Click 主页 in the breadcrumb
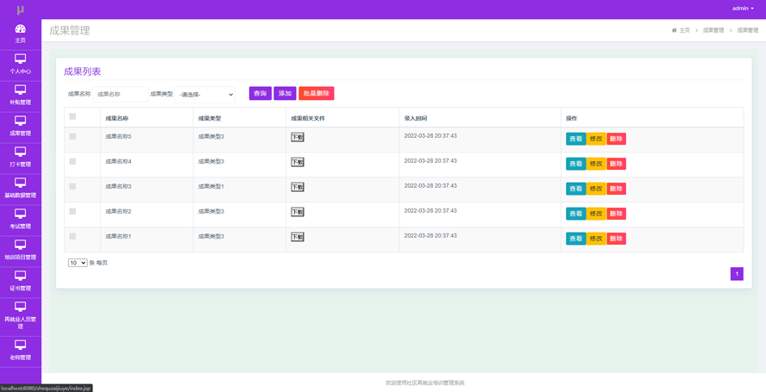Screen dimensions: 766x392 point(683,30)
